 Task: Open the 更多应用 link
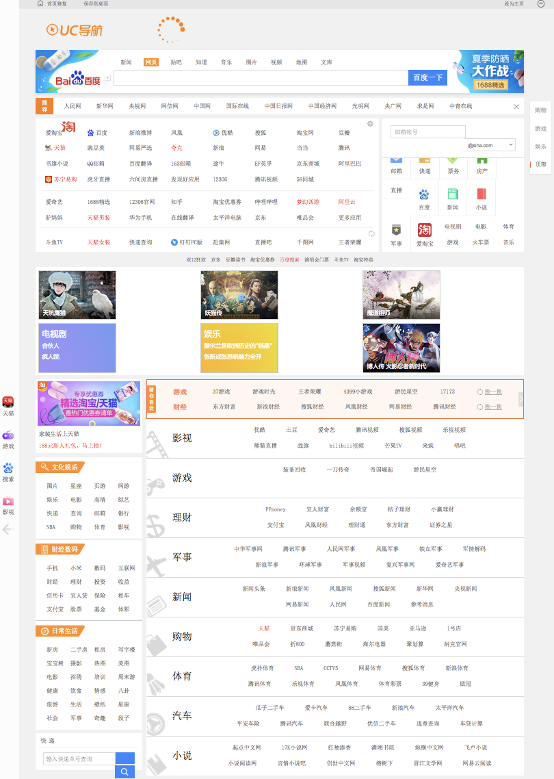click(349, 218)
